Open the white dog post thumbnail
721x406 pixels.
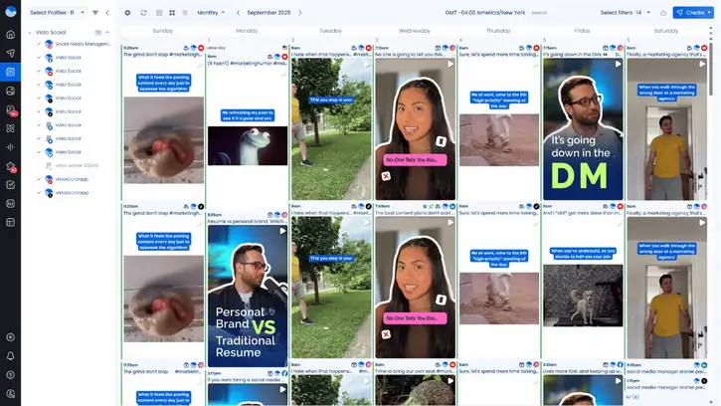583,296
